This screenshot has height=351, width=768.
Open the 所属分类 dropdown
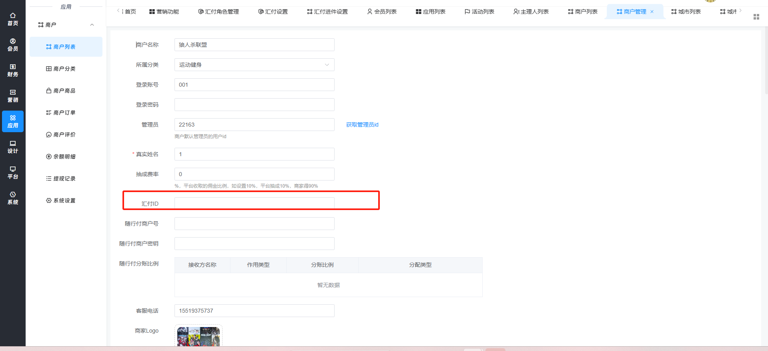254,65
